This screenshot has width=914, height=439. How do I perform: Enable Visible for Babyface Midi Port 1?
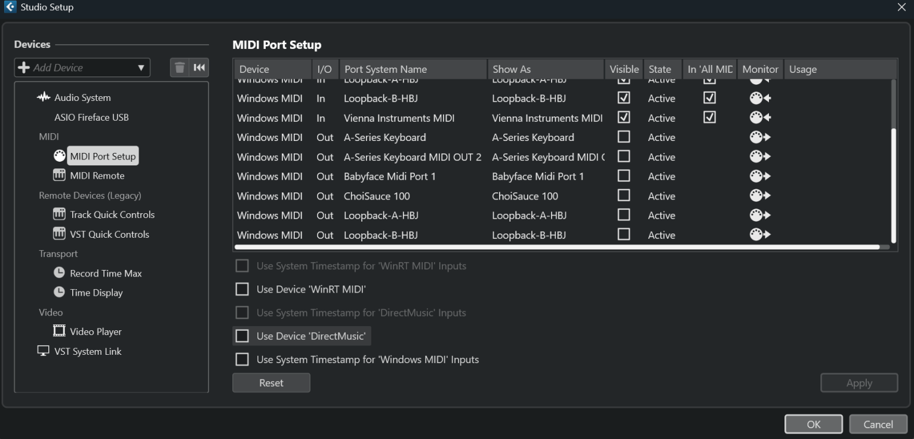624,176
